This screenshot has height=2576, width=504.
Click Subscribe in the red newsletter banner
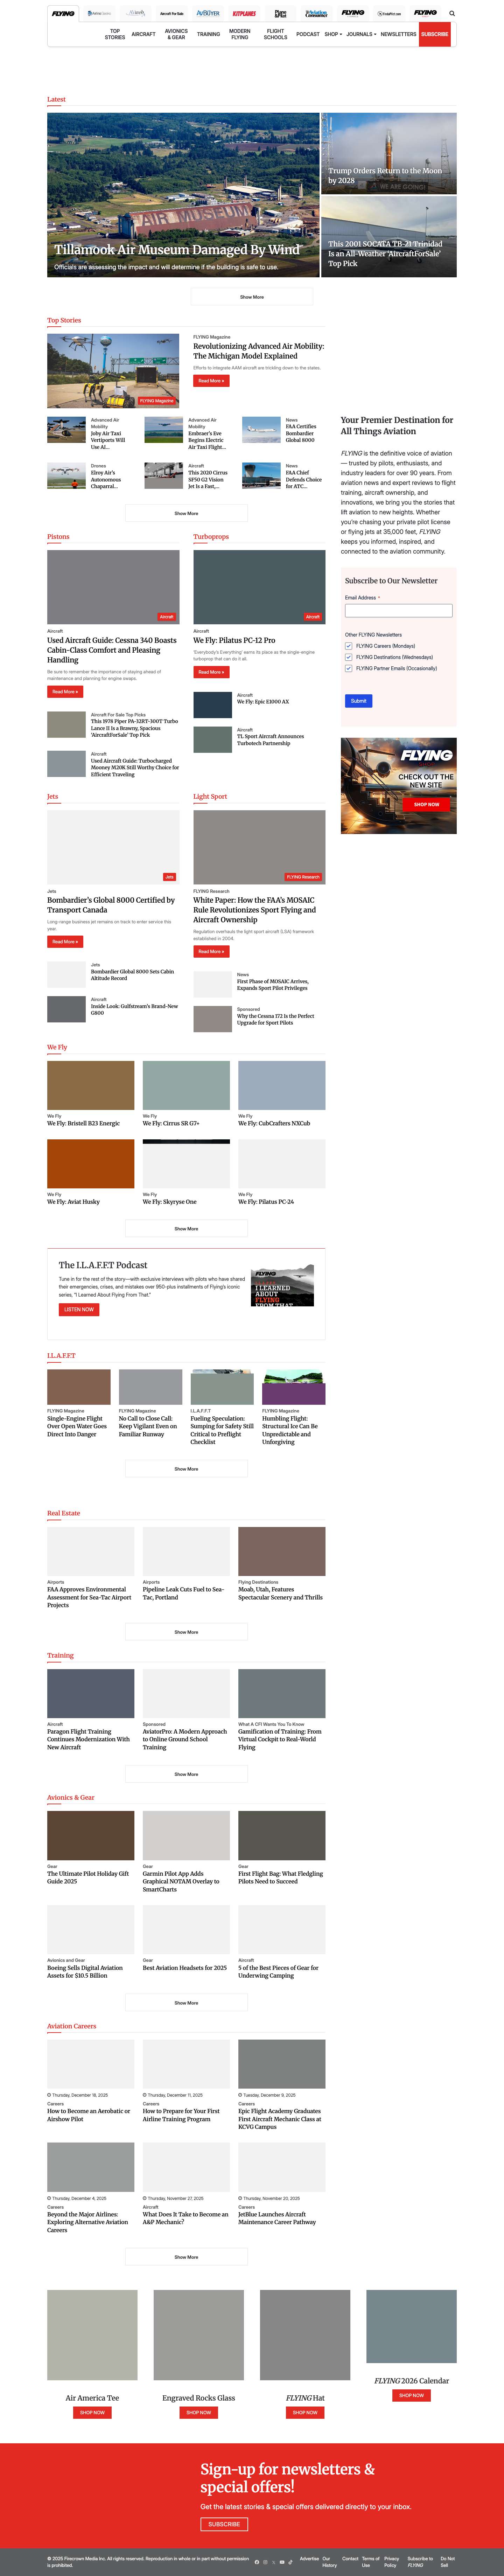224,2524
